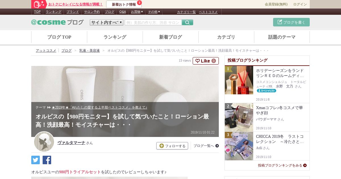Viewport: 341px width, 179px height.
Task: Open rank 3 CHICCA thumbnail
Action: click(239, 146)
